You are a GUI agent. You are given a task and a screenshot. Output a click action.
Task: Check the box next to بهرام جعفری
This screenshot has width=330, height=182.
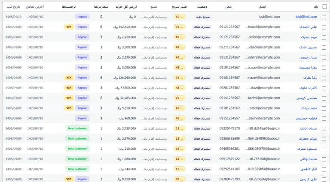324,139
